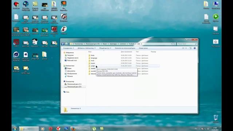The image size is (233, 131).
Task: Sort by the Имя column header
Action: pos(90,52)
